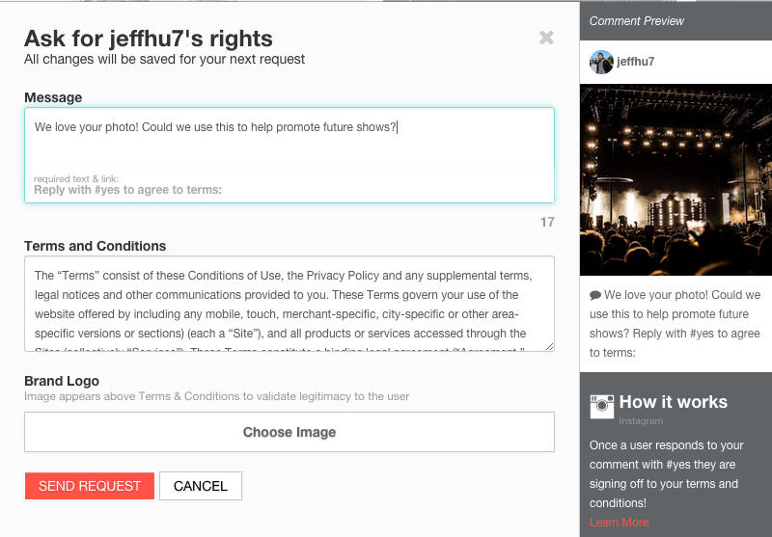Click the concert photo in comment preview
Image resolution: width=772 pixels, height=537 pixels.
(x=676, y=179)
